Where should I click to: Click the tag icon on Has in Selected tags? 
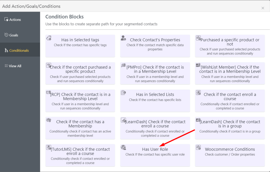(49, 38)
